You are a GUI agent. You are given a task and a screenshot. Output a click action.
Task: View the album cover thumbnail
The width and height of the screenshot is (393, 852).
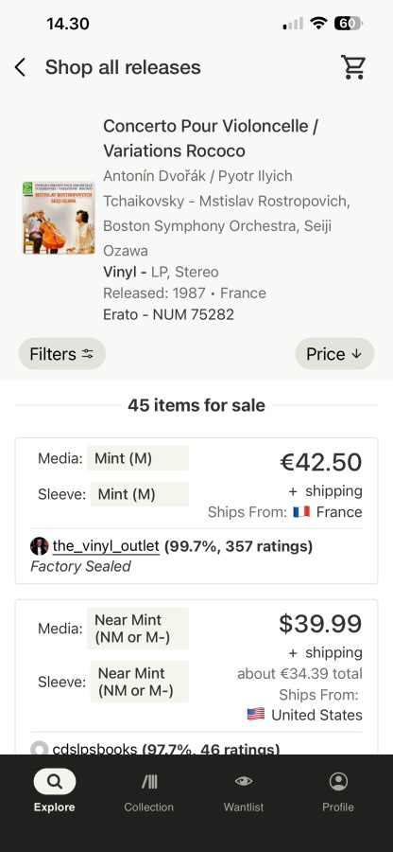(60, 218)
